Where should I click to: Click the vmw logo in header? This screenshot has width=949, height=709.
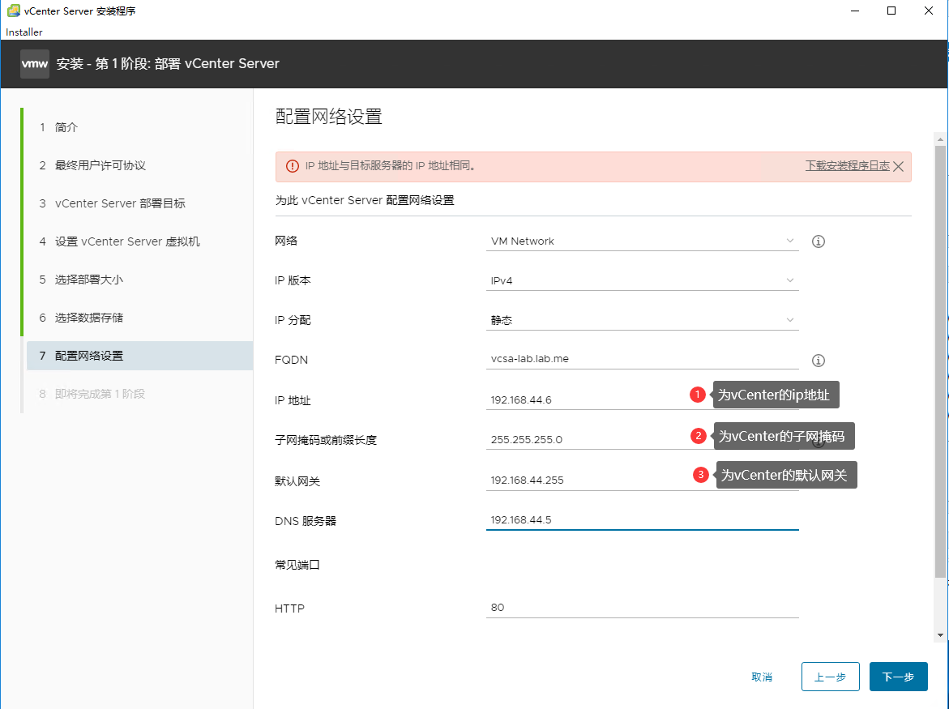pyautogui.click(x=35, y=63)
